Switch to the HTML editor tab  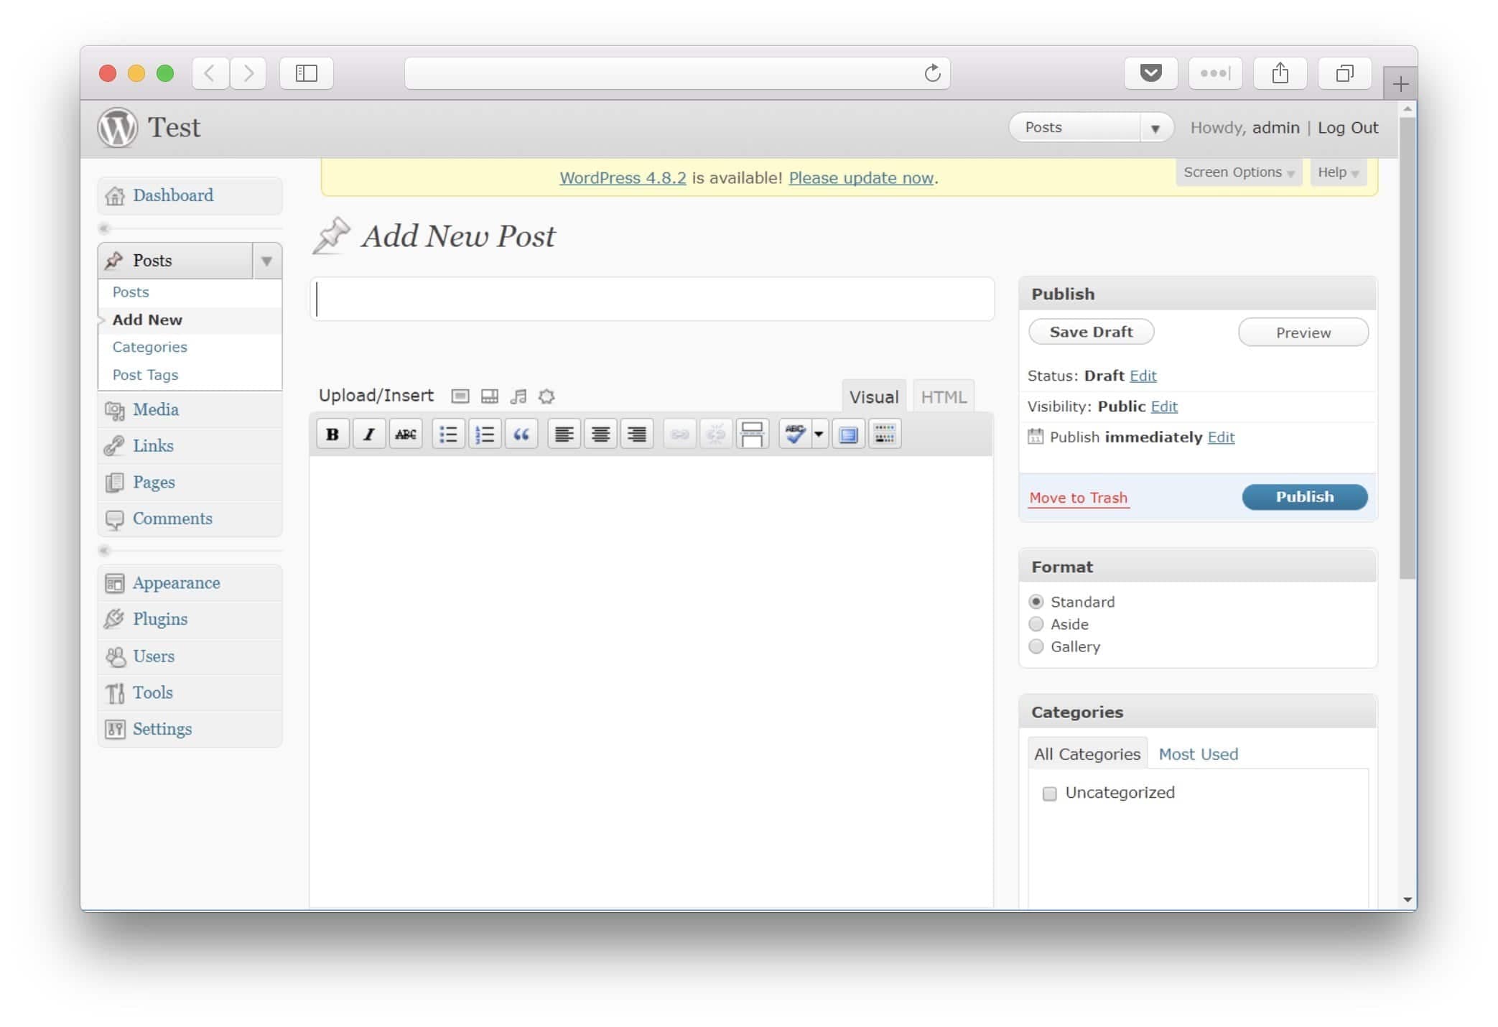point(943,397)
